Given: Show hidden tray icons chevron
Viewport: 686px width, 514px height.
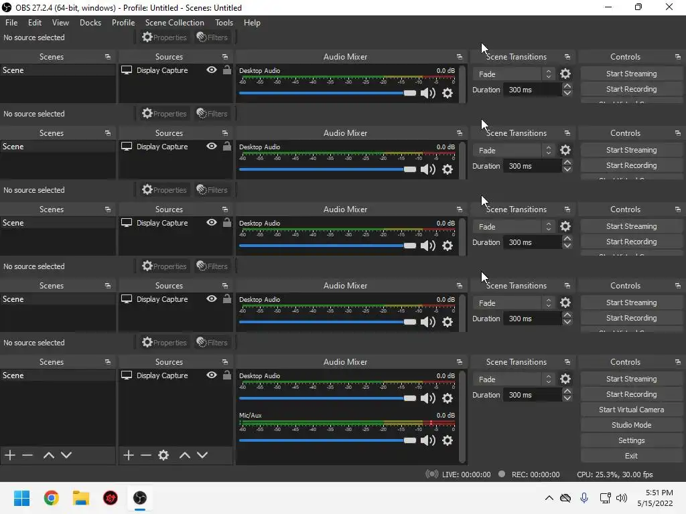Looking at the screenshot, I should point(549,498).
